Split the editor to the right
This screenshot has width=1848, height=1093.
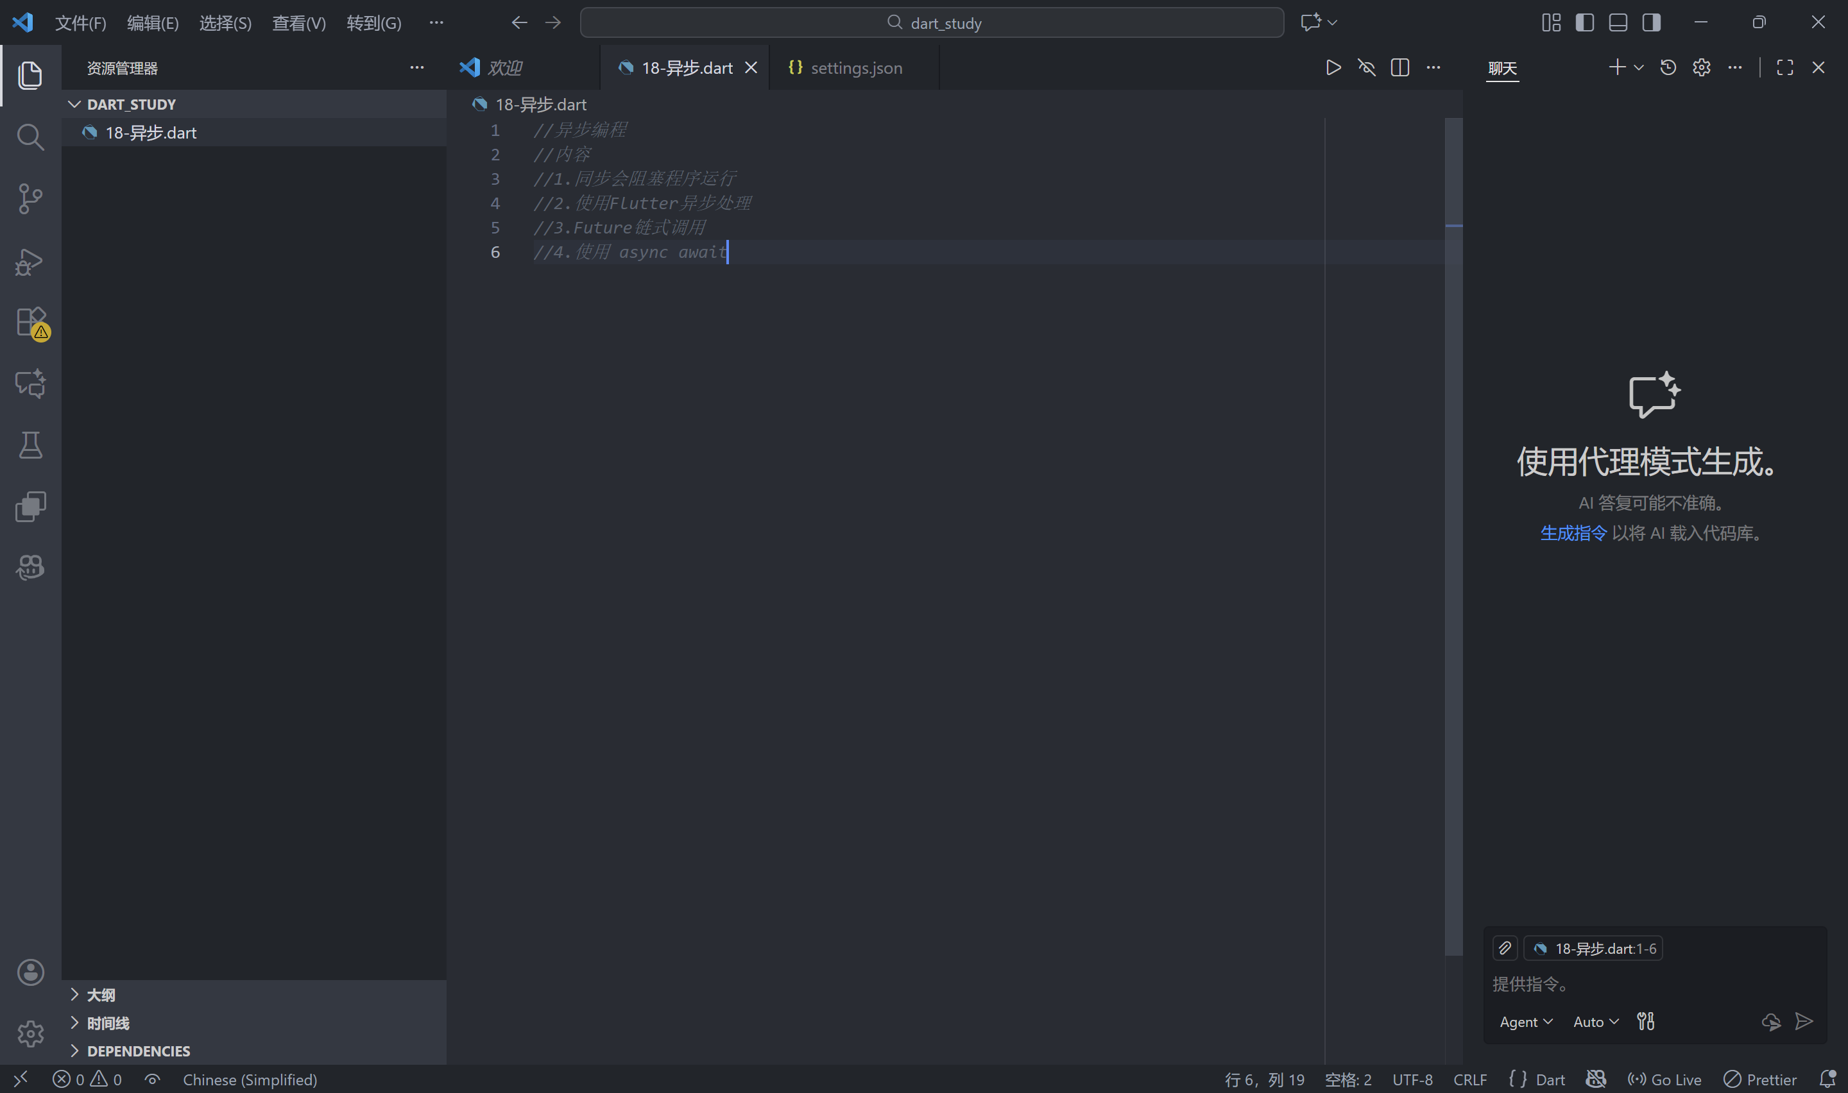click(1399, 68)
